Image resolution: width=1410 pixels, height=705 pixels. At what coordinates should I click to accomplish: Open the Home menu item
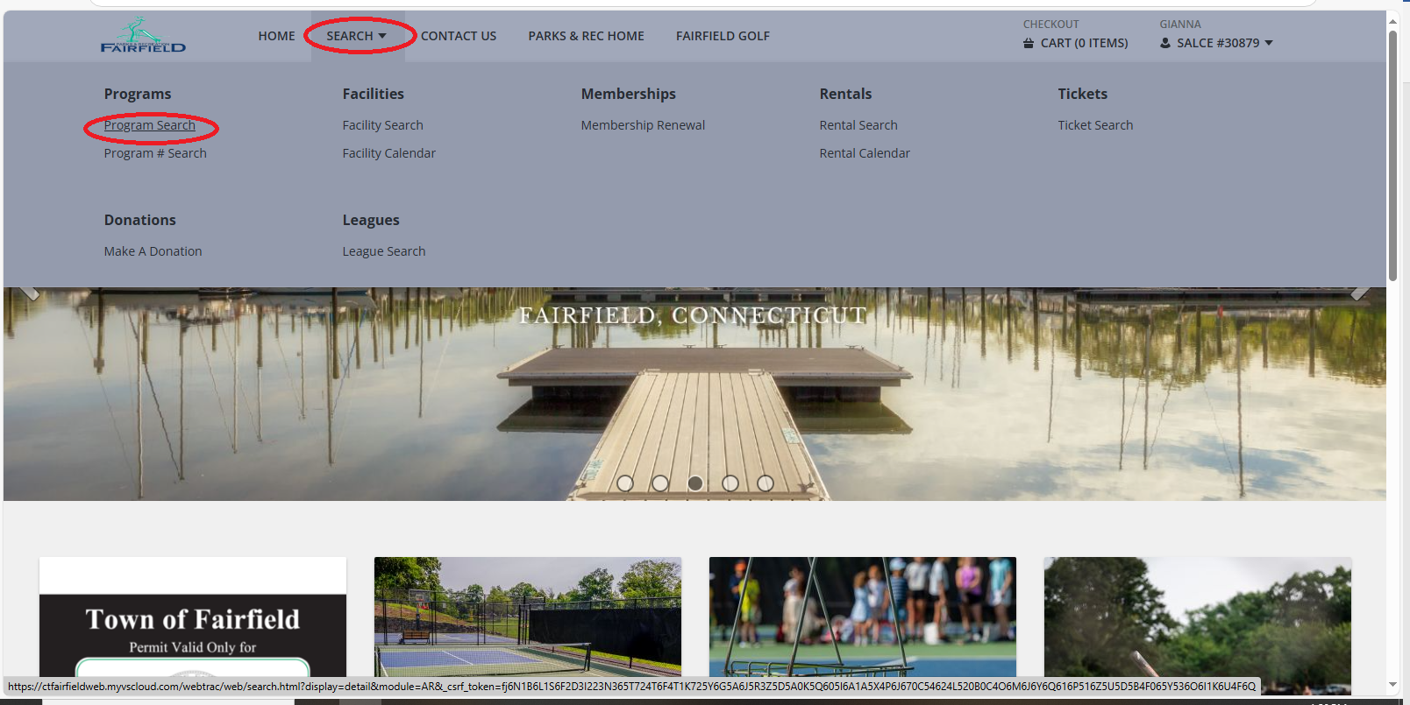(276, 36)
